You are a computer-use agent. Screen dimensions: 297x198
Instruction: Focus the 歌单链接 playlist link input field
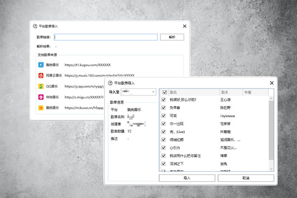coord(106,37)
